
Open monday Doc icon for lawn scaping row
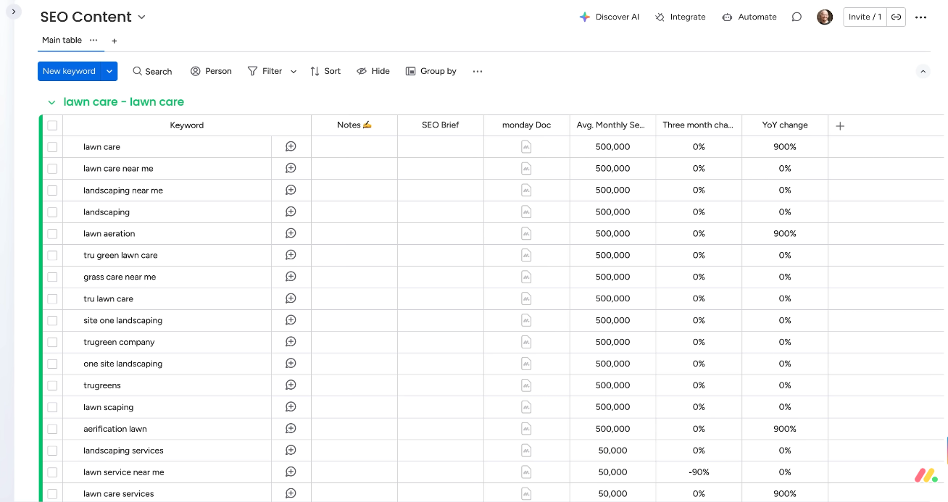[526, 407]
